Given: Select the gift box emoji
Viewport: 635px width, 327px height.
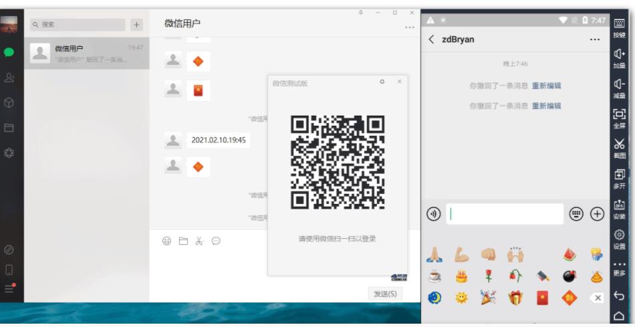Looking at the screenshot, I should pos(515,299).
